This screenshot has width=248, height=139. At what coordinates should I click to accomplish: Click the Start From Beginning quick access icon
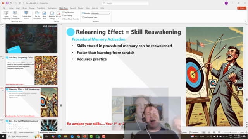coord(20,3)
